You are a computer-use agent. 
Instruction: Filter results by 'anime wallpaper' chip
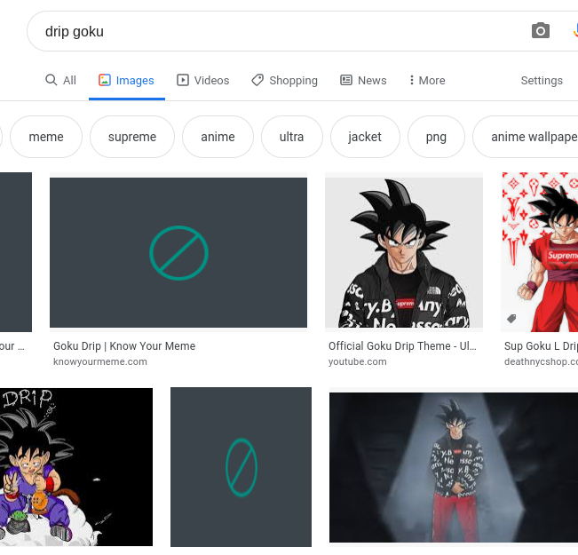coord(527,137)
